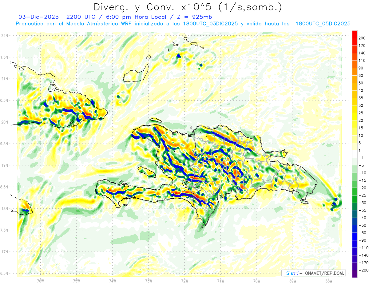Click the '72W' longitude axis label
369x285 pixels.
click(x=184, y=281)
